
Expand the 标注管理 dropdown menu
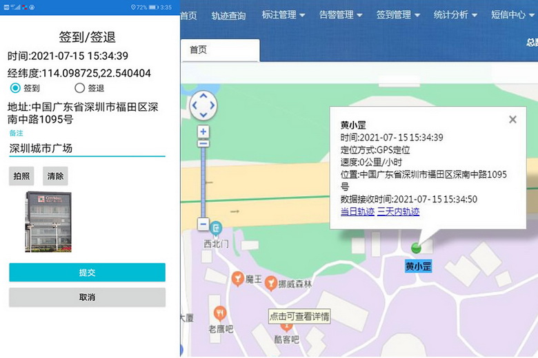tap(283, 14)
